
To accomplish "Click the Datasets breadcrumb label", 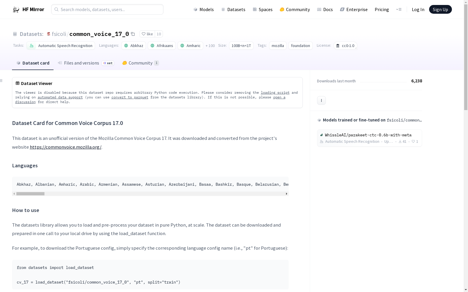I will pyautogui.click(x=32, y=34).
